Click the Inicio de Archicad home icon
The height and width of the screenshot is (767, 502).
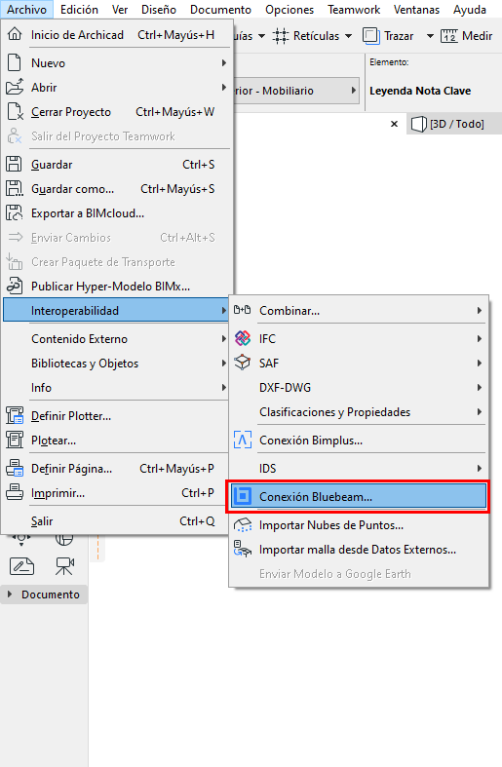(x=15, y=34)
